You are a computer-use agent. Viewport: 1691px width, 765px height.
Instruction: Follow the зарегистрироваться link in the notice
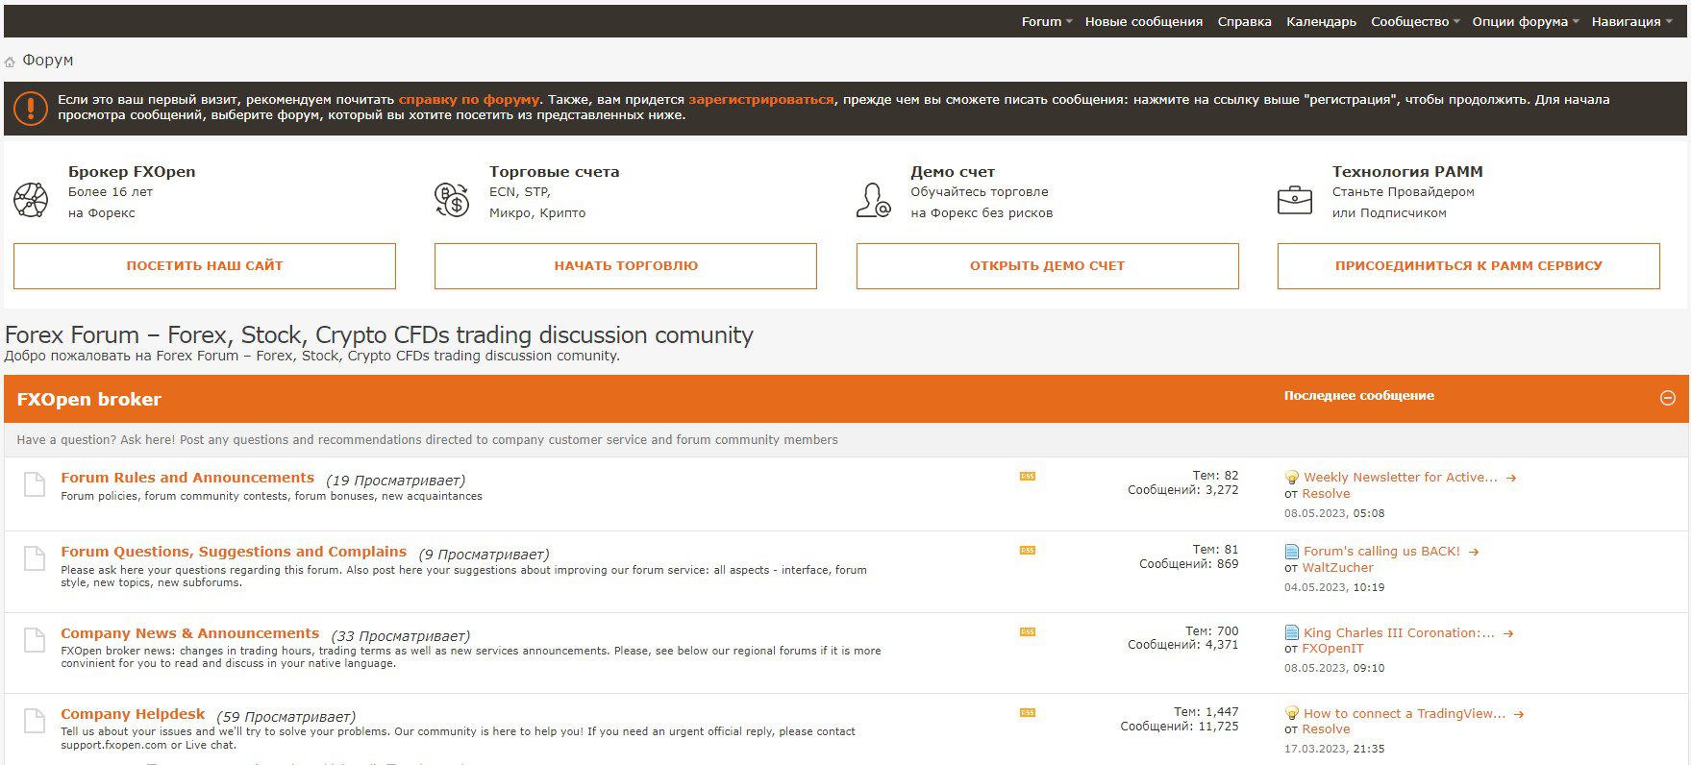coord(761,99)
